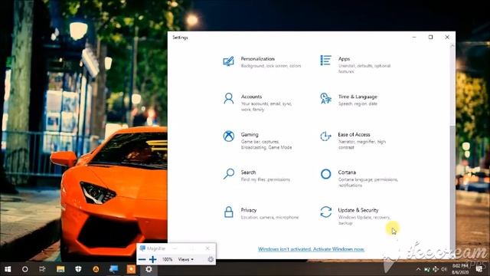Click the Search heading text
Viewport: 490px width, 276px height.
[248, 172]
